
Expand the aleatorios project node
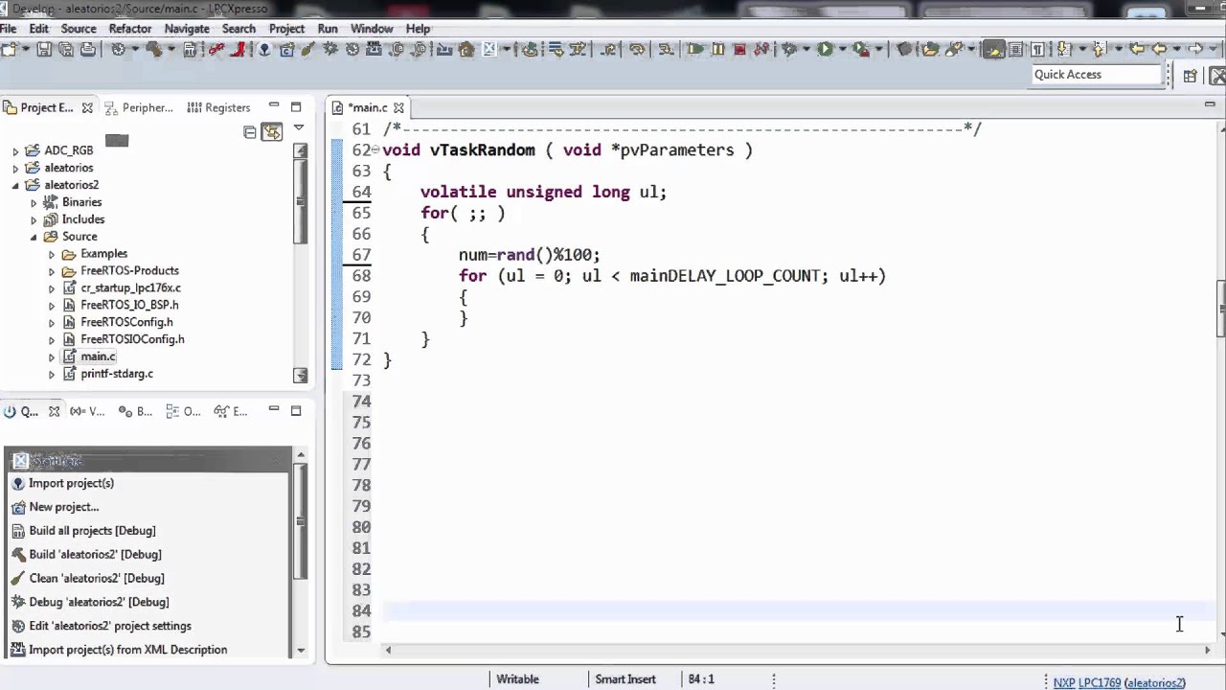(x=15, y=168)
